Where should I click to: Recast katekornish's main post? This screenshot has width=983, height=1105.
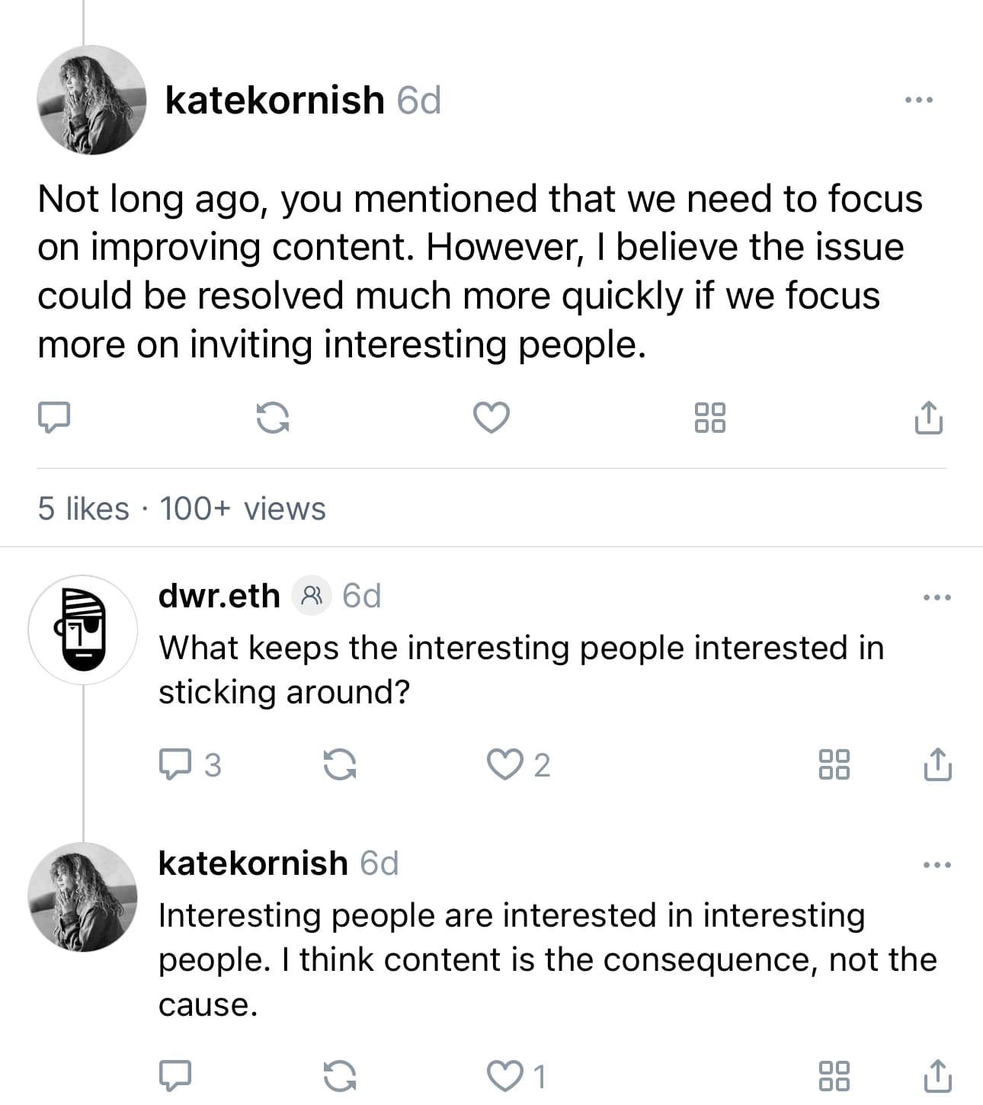click(272, 418)
